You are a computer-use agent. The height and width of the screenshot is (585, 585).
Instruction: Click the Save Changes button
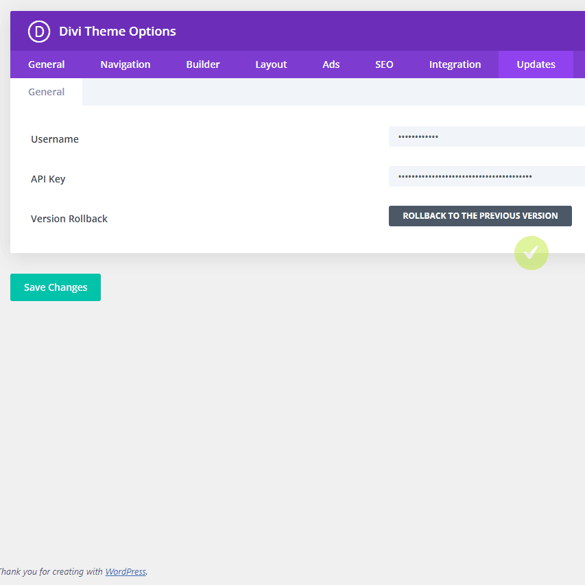56,287
